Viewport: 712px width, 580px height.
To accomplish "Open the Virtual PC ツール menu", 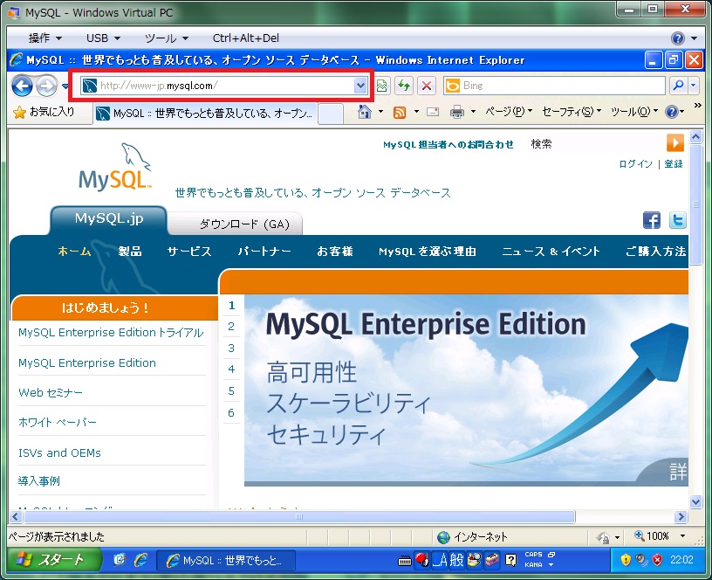I will pos(166,38).
